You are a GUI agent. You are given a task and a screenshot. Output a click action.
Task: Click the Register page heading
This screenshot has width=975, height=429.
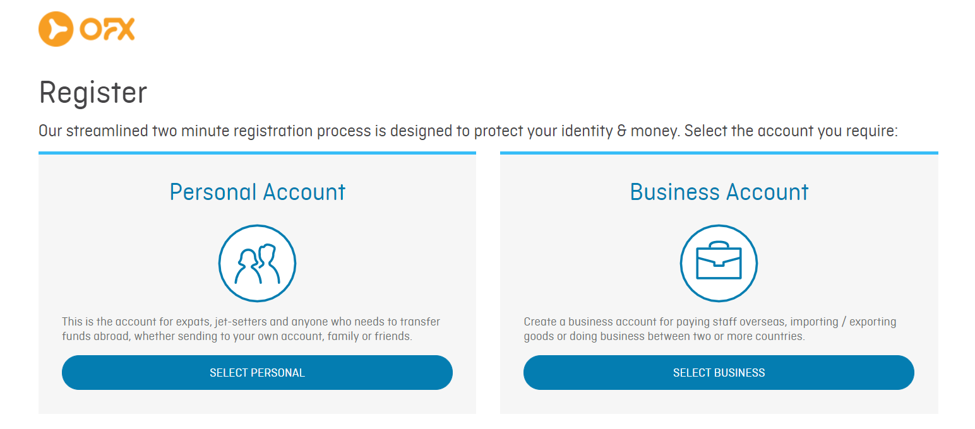[93, 93]
